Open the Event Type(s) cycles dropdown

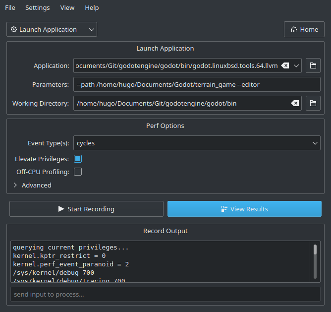tap(197, 143)
